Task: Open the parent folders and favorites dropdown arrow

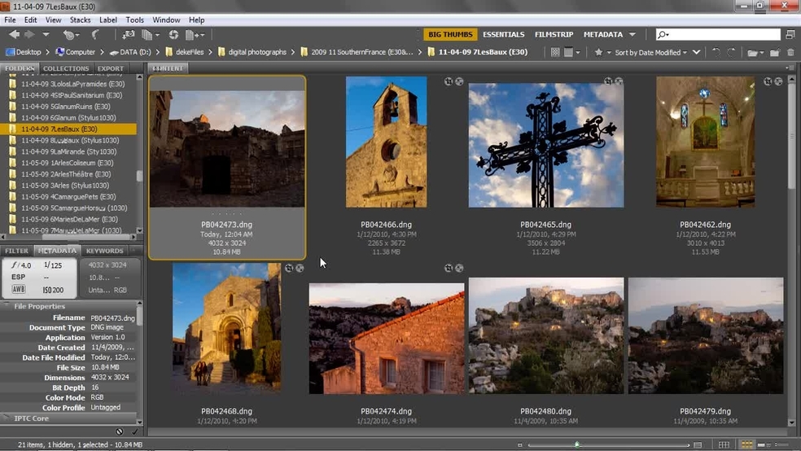Action: (x=46, y=34)
